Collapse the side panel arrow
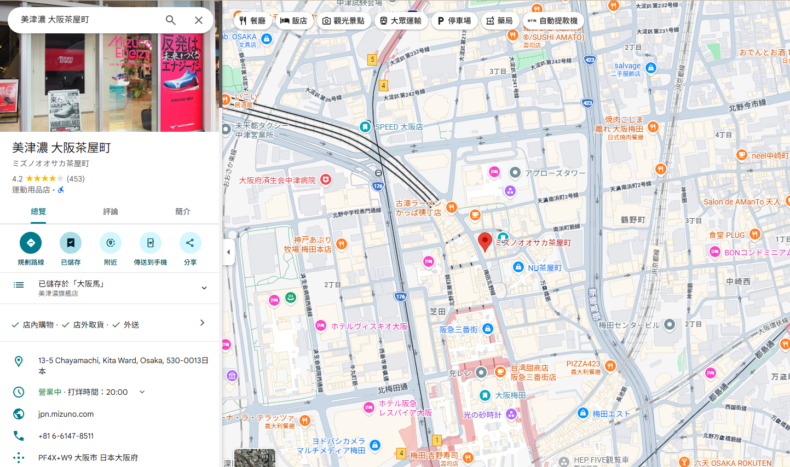This screenshot has height=467, width=790. 228,252
